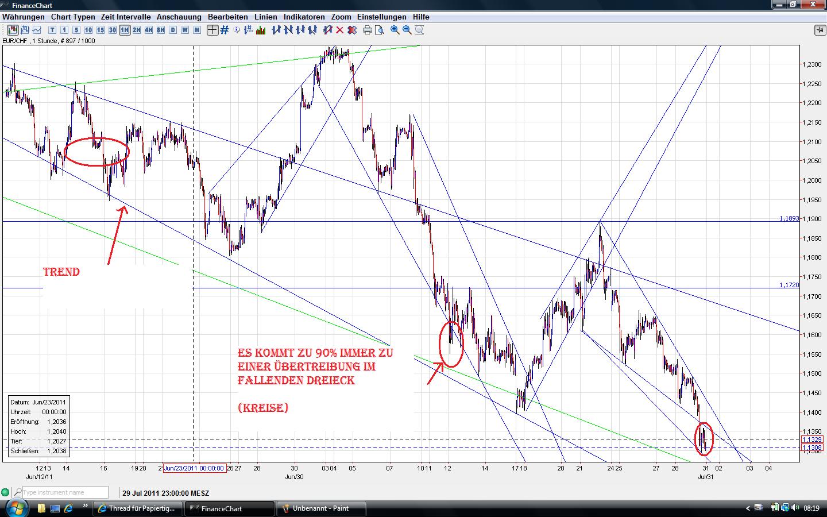Select the 1H interval button
The width and height of the screenshot is (827, 517).
125,30
